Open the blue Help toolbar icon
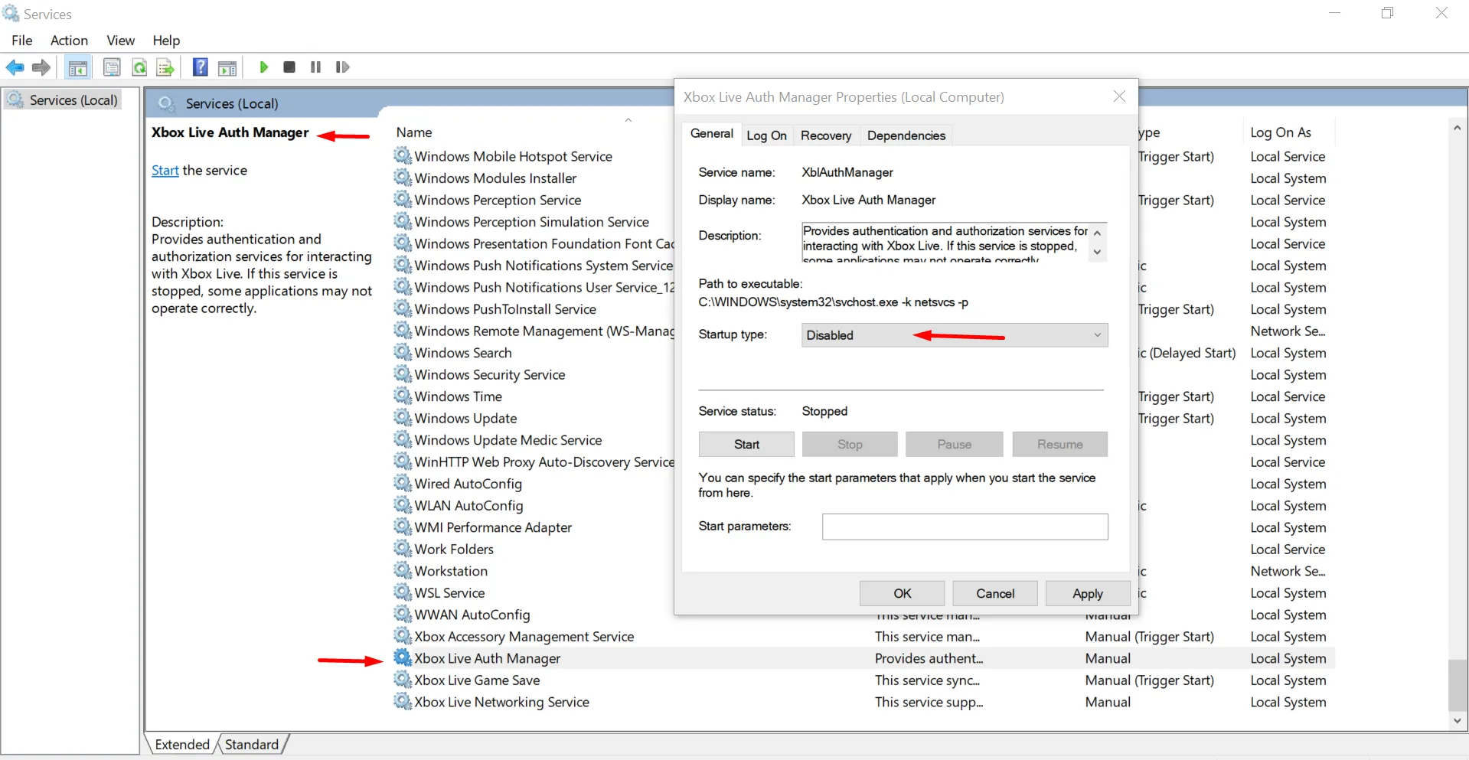The image size is (1469, 760). pos(200,67)
